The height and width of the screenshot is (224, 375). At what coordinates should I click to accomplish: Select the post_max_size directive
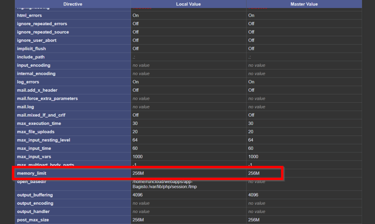(34, 220)
